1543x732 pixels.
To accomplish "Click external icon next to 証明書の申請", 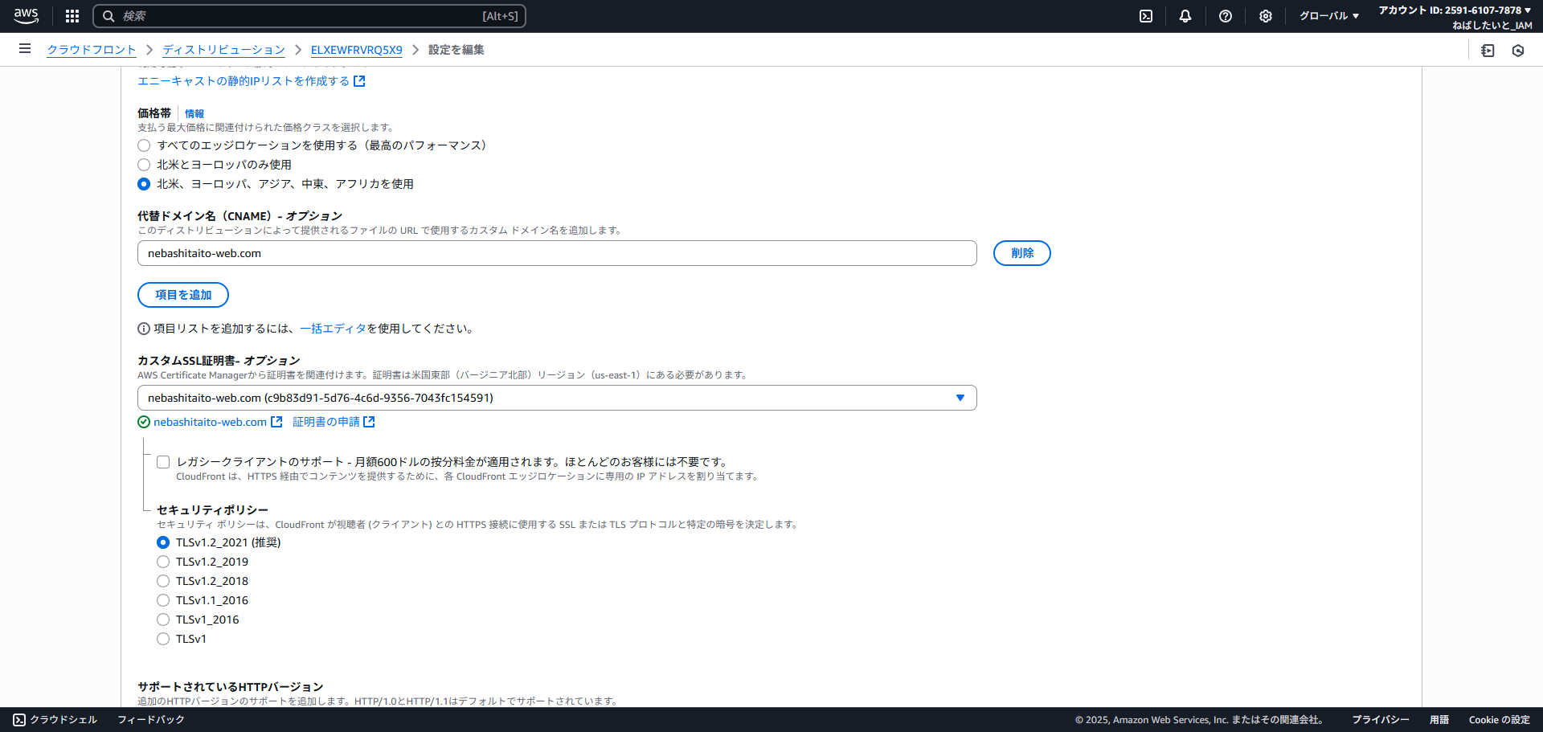I will pyautogui.click(x=369, y=422).
